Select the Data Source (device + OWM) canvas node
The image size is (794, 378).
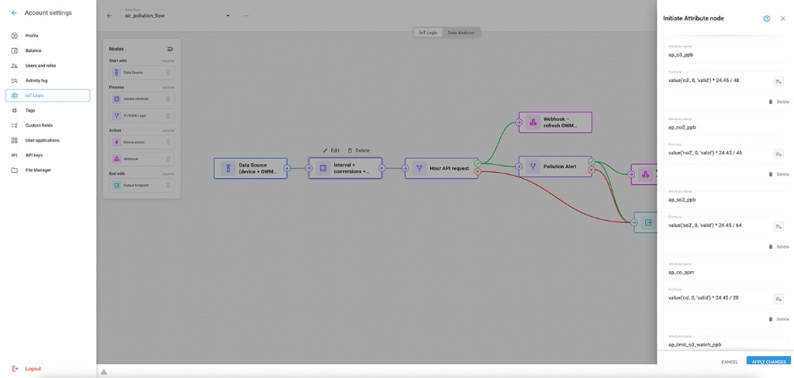(250, 168)
